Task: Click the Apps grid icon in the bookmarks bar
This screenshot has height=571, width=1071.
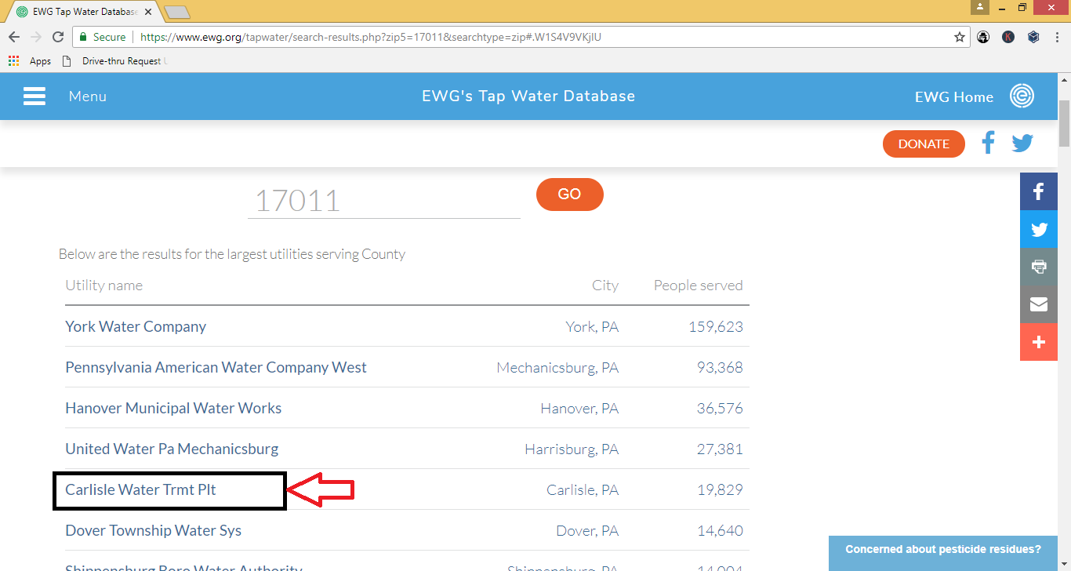Action: pos(13,60)
